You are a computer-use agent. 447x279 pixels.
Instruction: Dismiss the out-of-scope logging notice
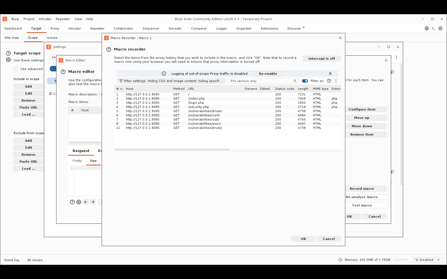pos(330,74)
